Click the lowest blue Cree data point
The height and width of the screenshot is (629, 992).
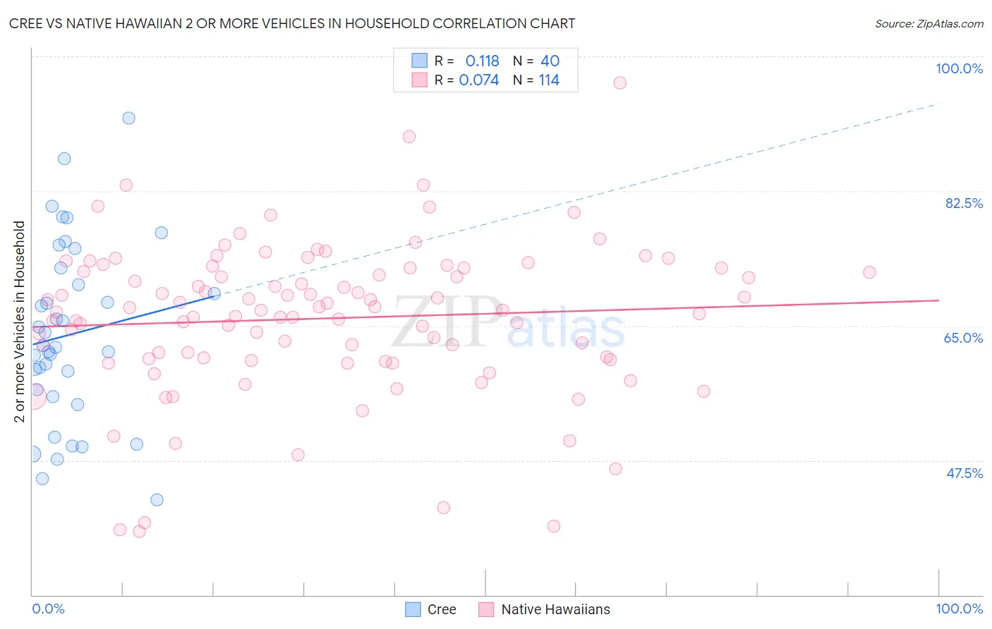157,499
